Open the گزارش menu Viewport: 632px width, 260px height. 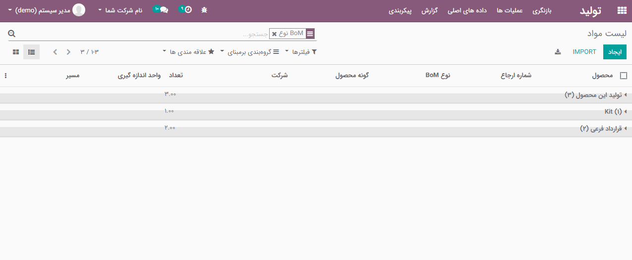click(x=430, y=10)
